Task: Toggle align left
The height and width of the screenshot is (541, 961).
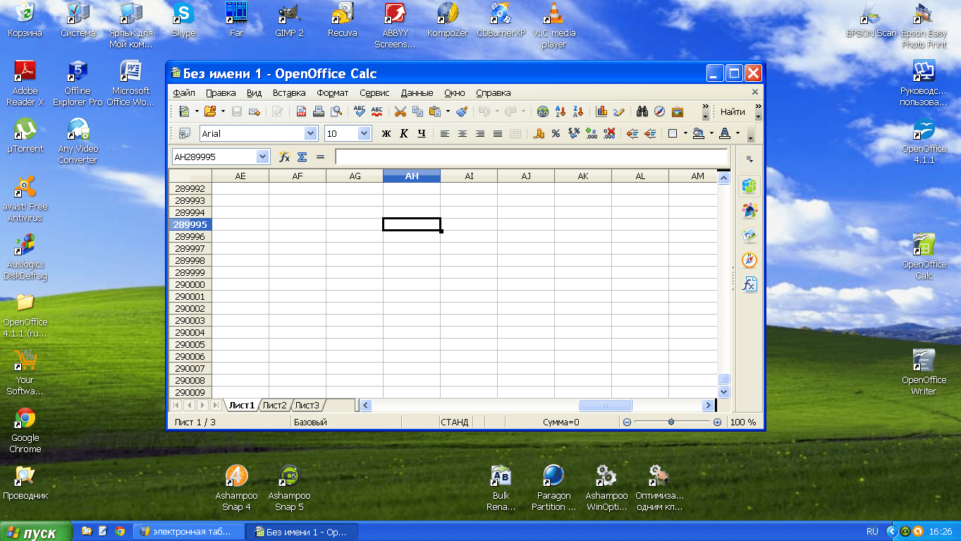Action: tap(445, 133)
